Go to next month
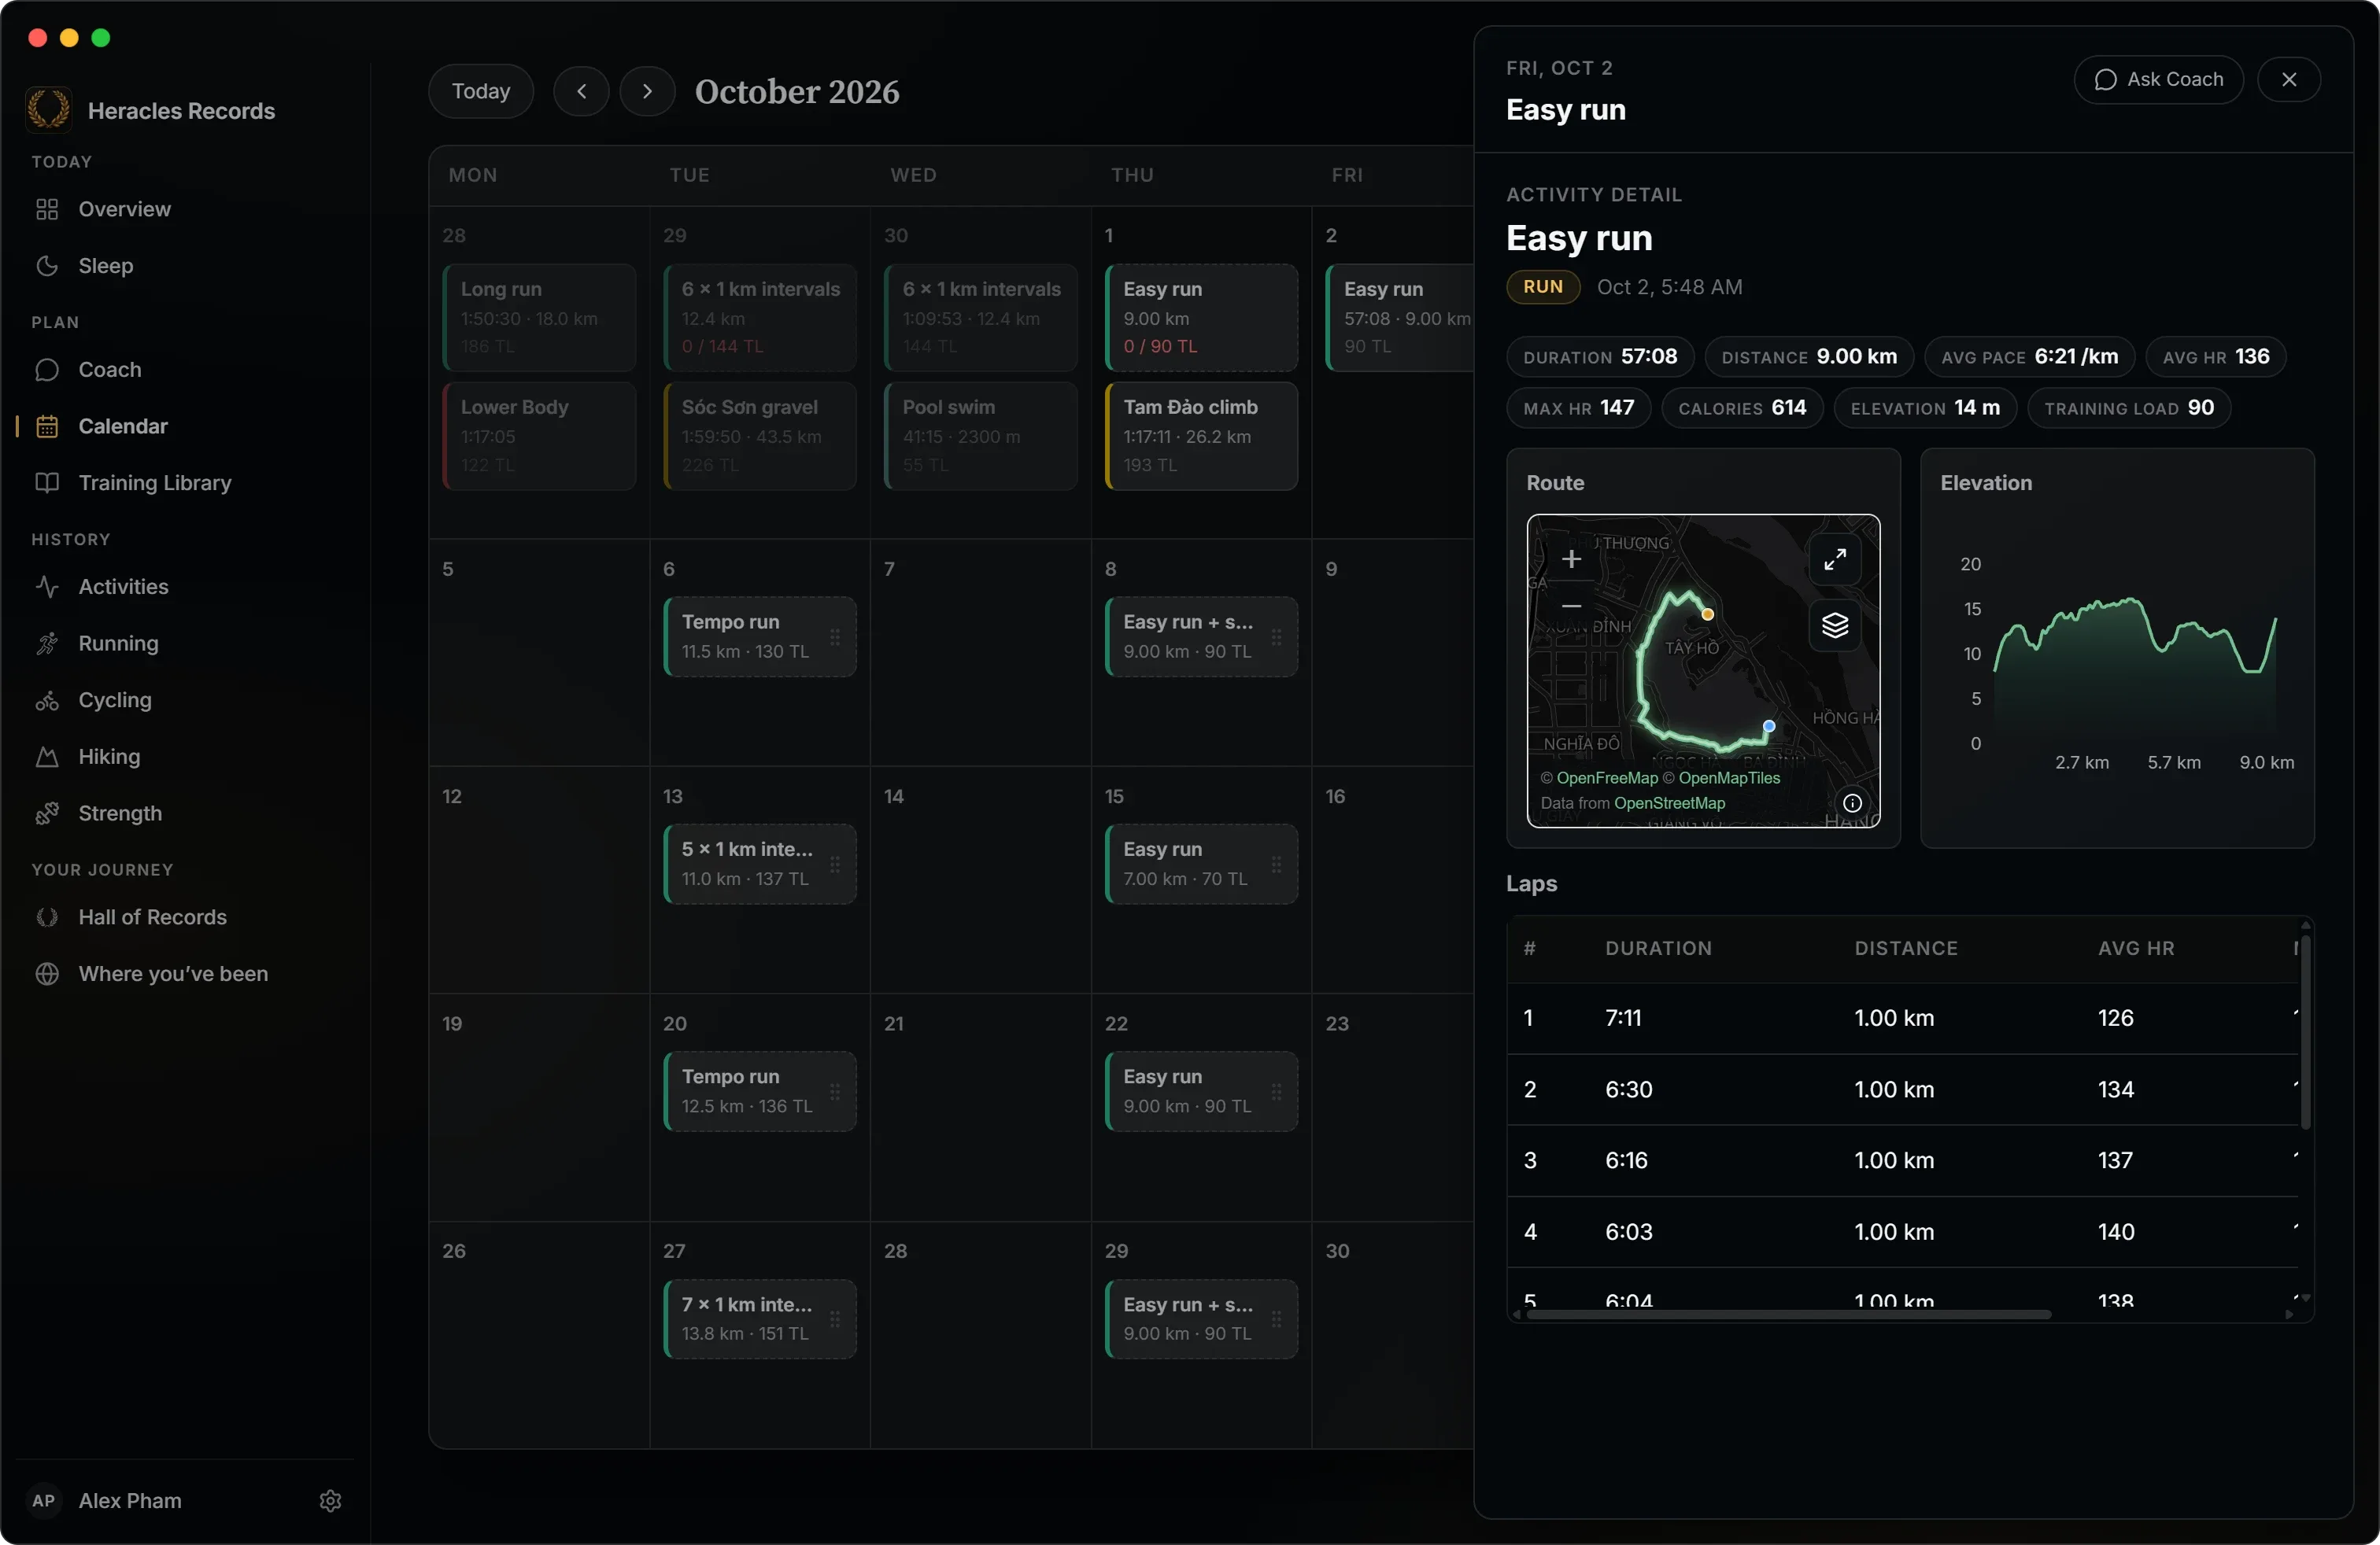 coord(647,91)
